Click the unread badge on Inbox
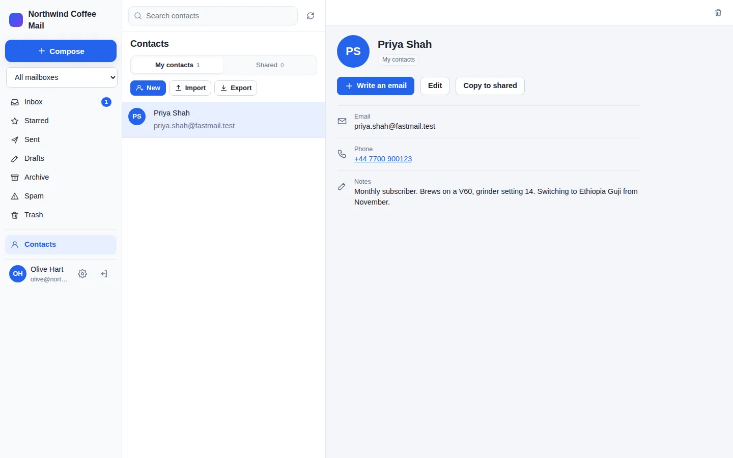733x458 pixels. 106,102
